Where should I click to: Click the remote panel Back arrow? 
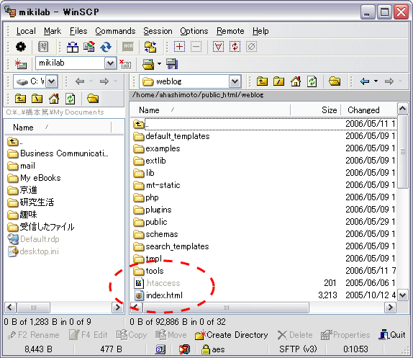point(365,81)
